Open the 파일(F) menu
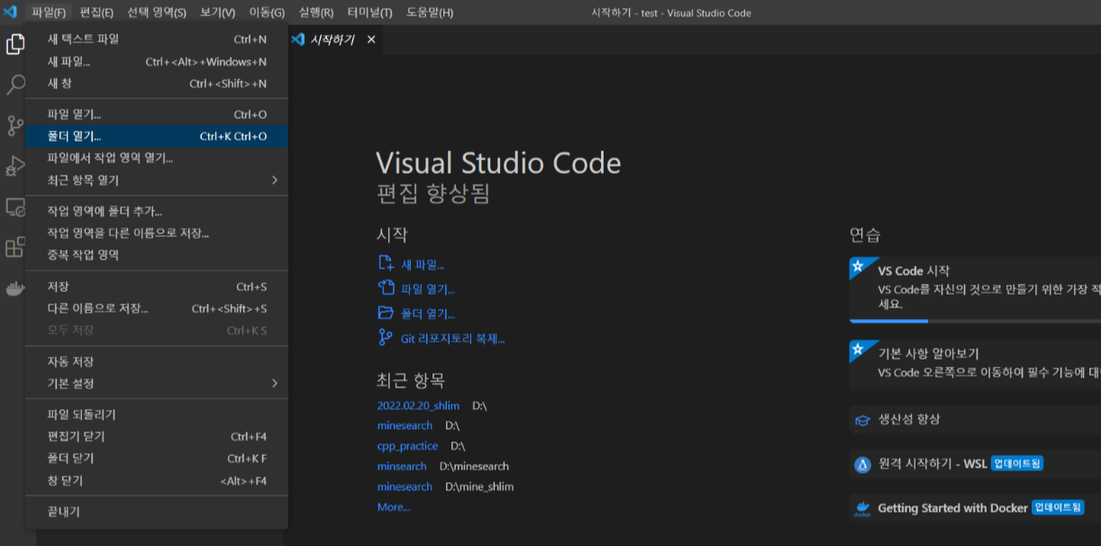1101x546 pixels. (49, 13)
